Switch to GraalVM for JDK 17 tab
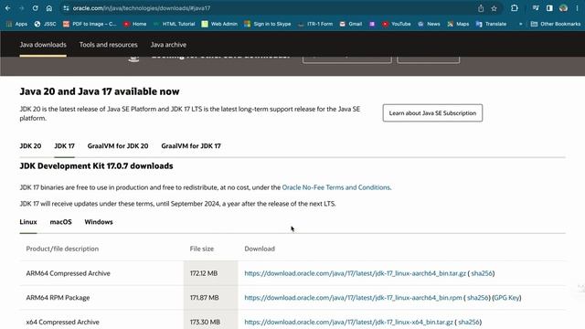 [191, 146]
